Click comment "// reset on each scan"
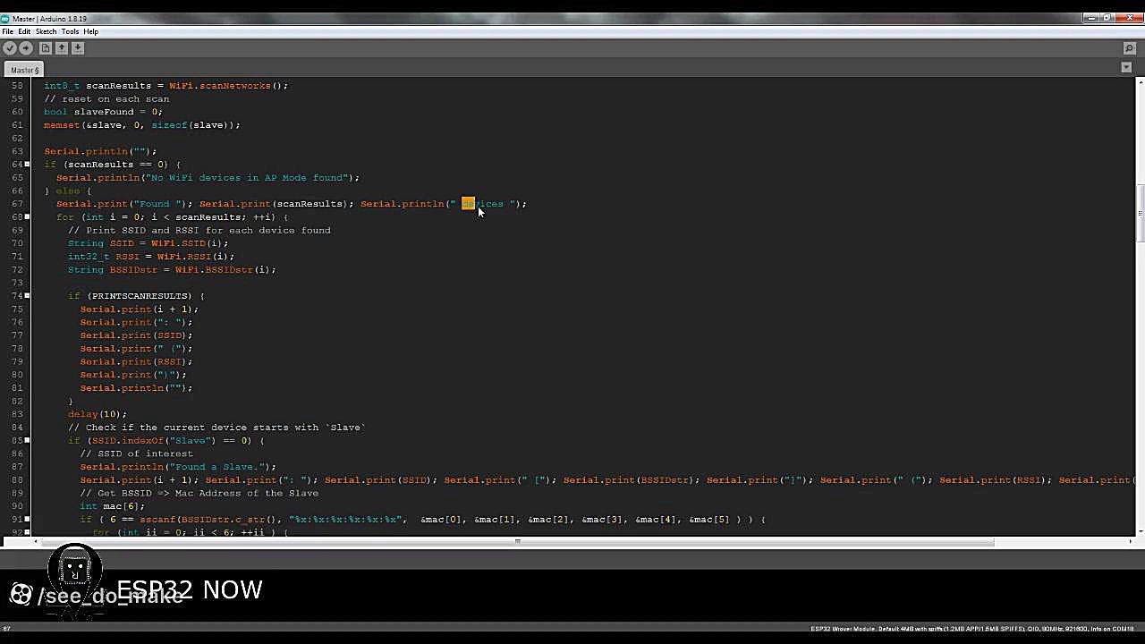1145x644 pixels. point(106,99)
